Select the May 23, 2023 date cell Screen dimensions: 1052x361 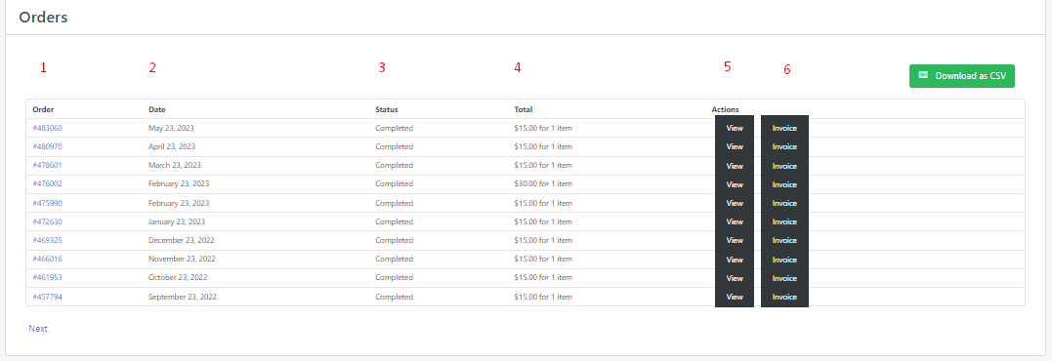171,128
